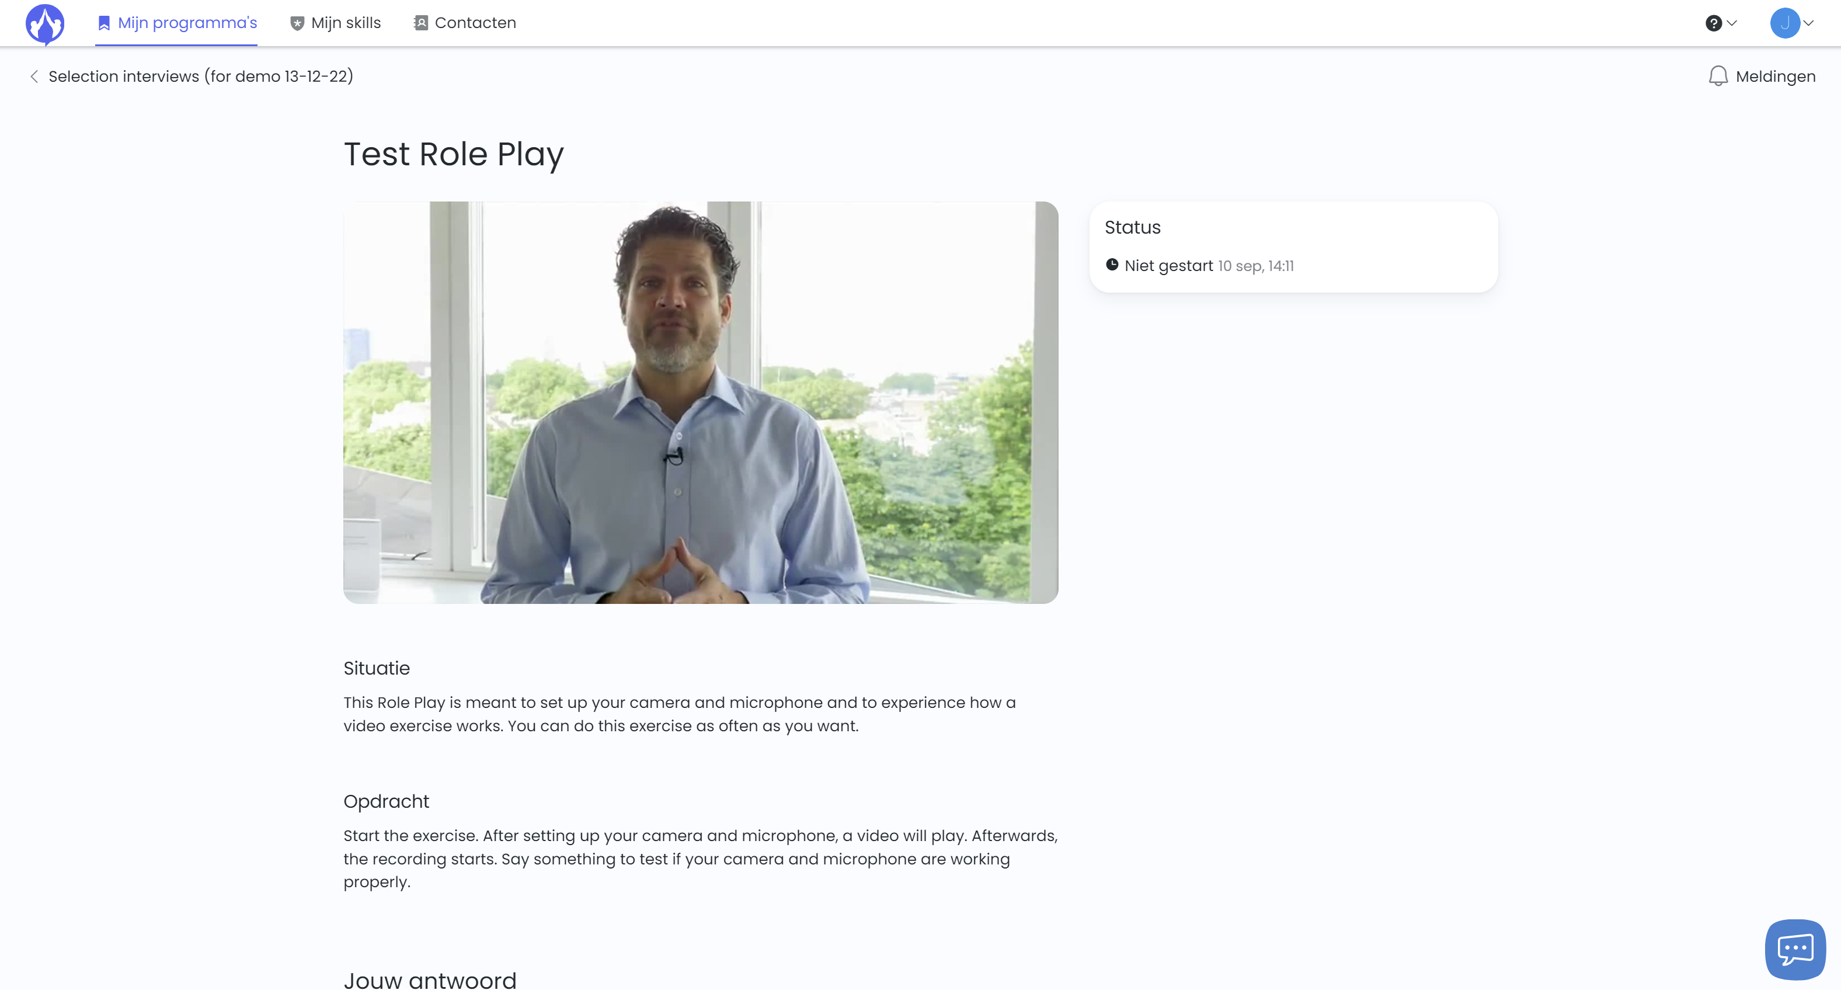Switch to the Mijn skills tab
1841x990 pixels.
coord(335,23)
